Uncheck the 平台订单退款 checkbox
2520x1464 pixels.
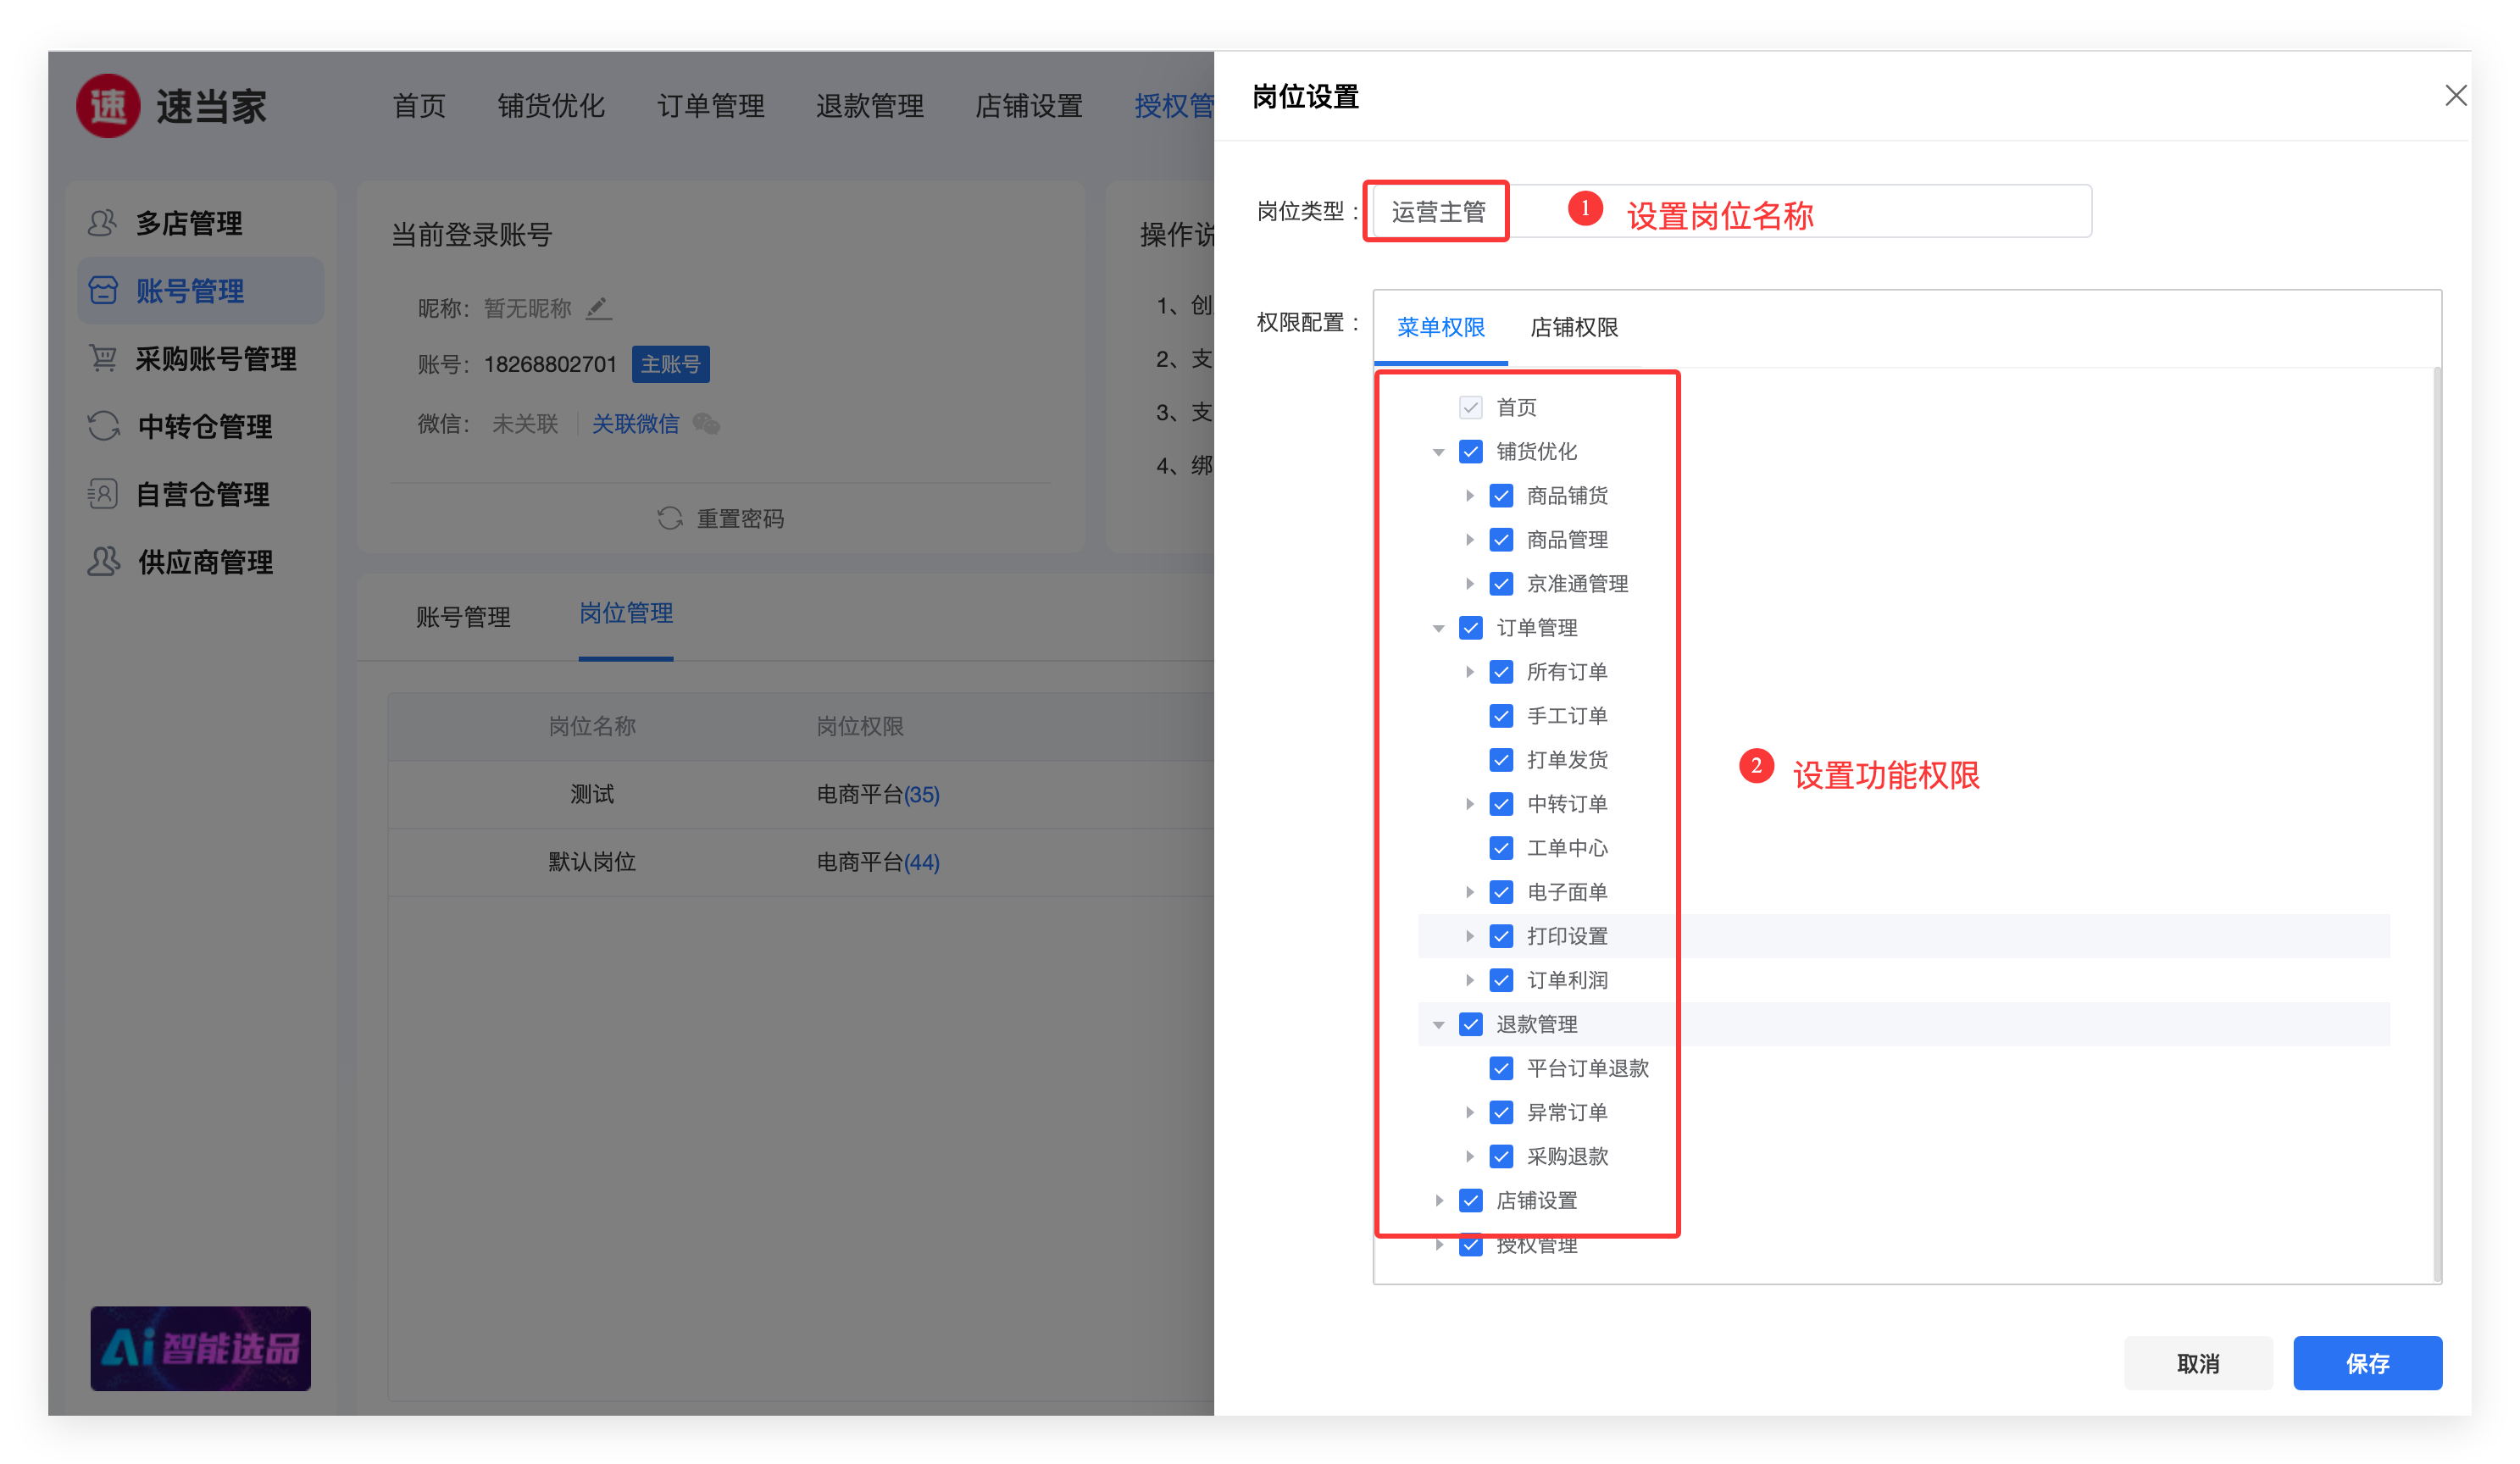(x=1501, y=1068)
